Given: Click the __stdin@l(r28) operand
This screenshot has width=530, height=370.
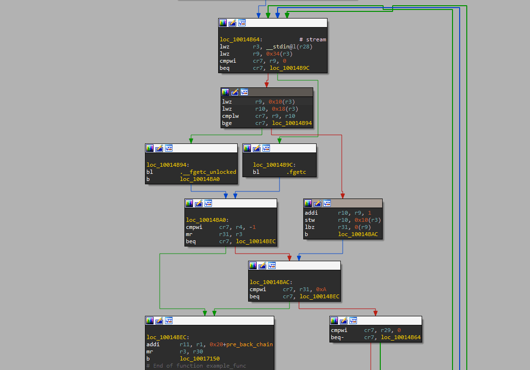Looking at the screenshot, I should click(282, 47).
